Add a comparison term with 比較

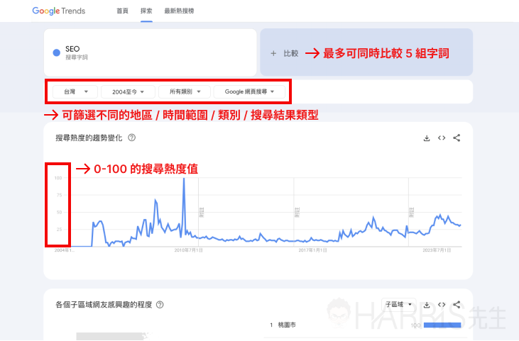point(290,53)
